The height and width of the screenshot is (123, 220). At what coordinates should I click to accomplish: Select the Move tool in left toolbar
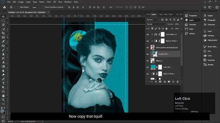pyautogui.click(x=3, y=17)
